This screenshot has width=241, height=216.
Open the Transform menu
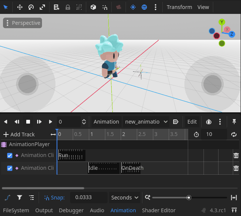point(180,7)
